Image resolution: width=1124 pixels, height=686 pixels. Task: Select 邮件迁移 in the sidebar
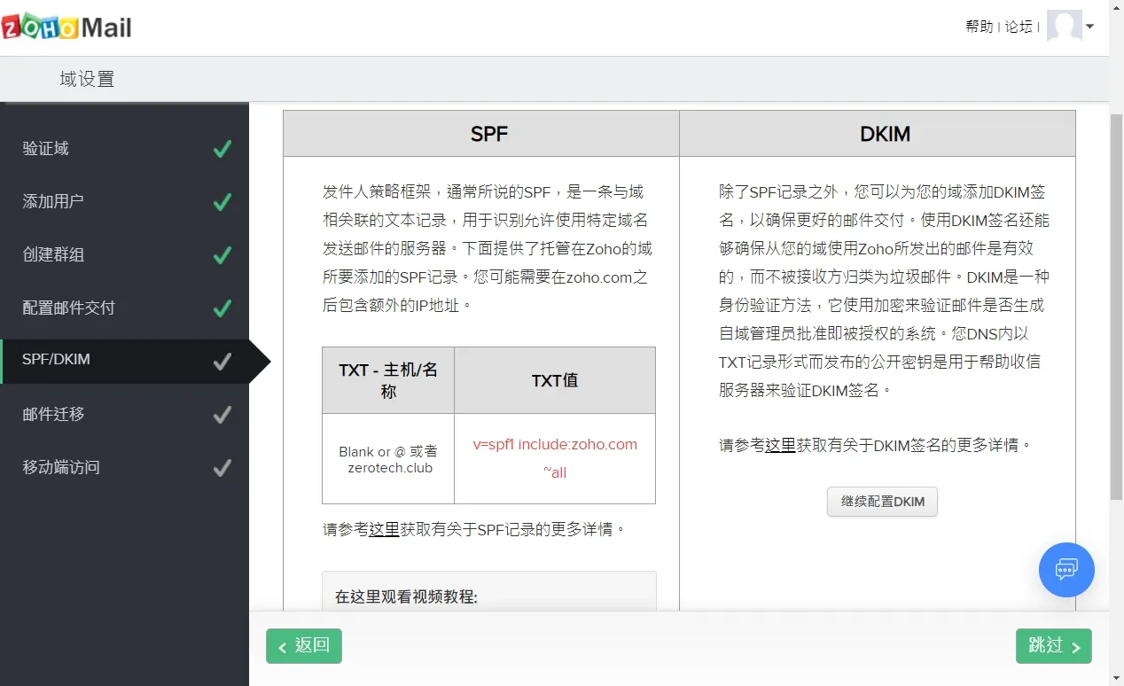tap(124, 415)
